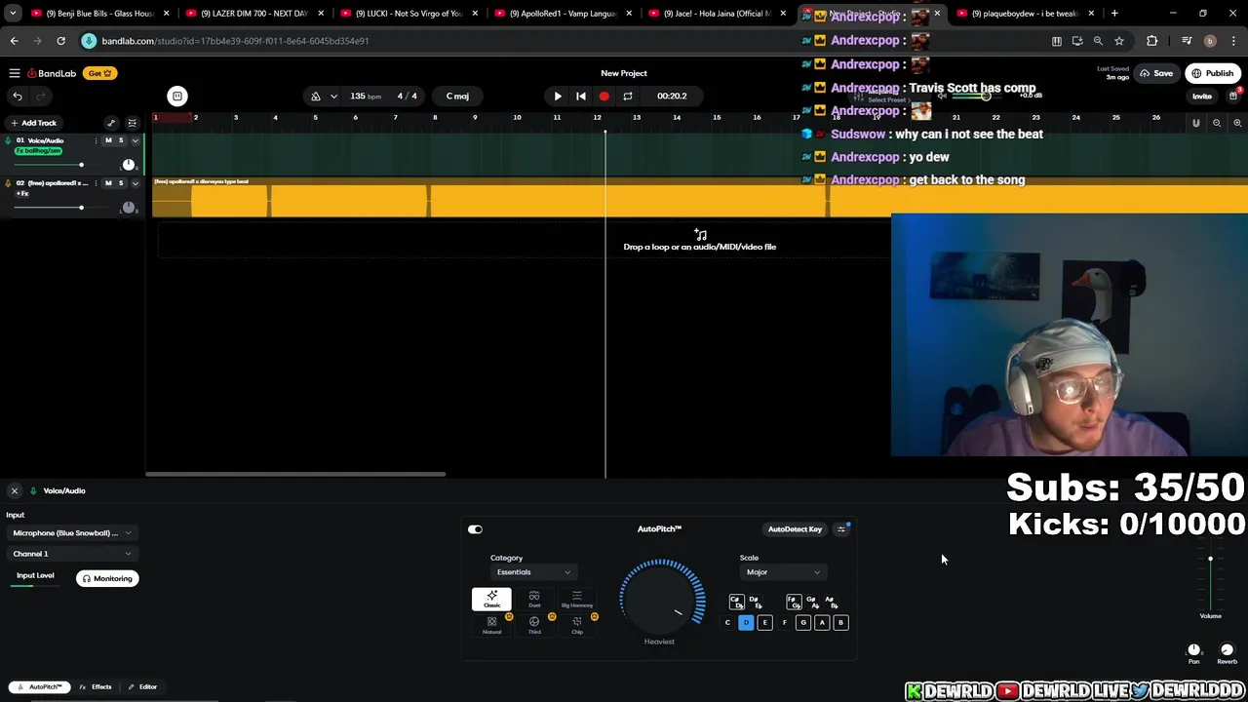Toggle the metronome

pos(316,96)
